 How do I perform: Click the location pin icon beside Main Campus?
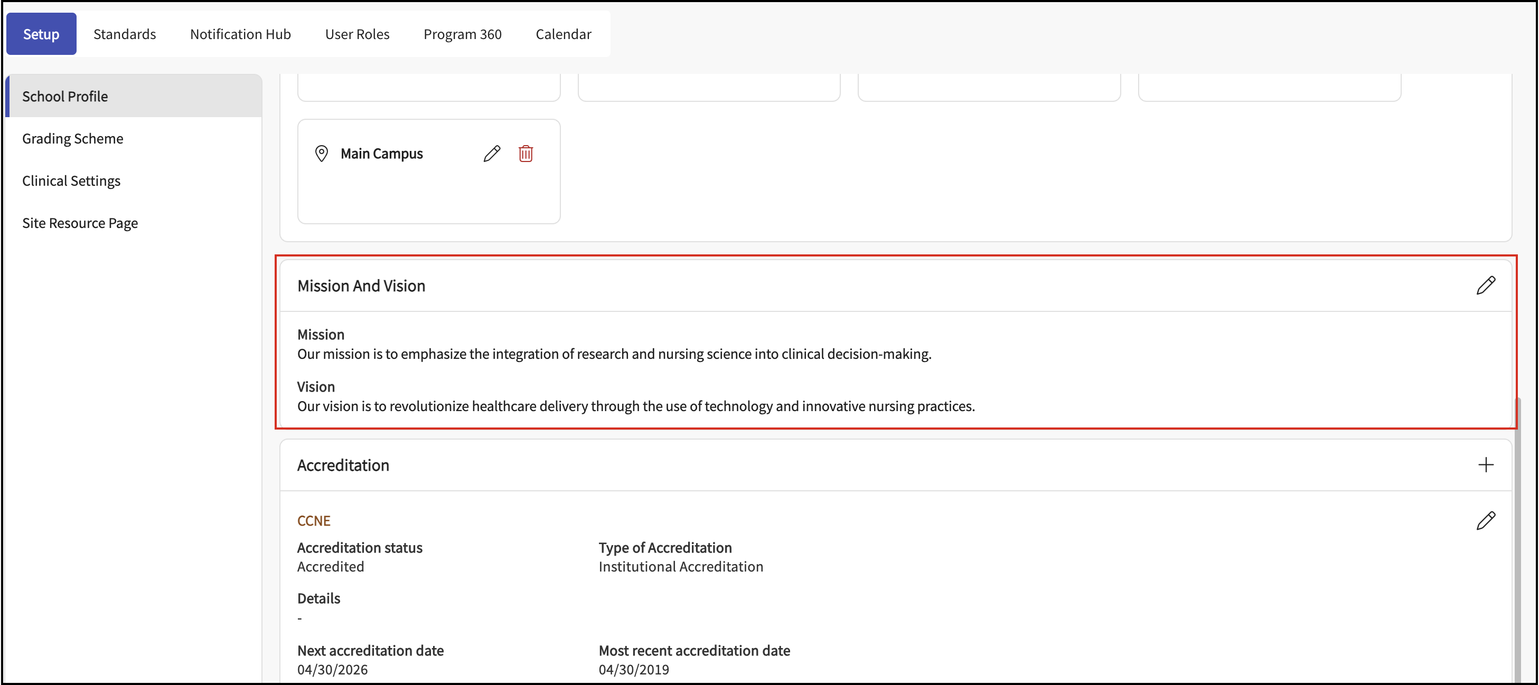[x=322, y=154]
